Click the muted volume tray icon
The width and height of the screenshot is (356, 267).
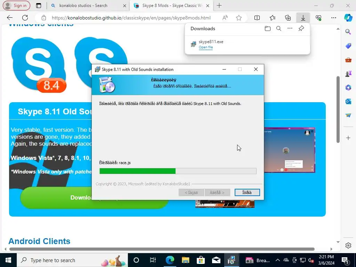pyautogui.click(x=311, y=260)
